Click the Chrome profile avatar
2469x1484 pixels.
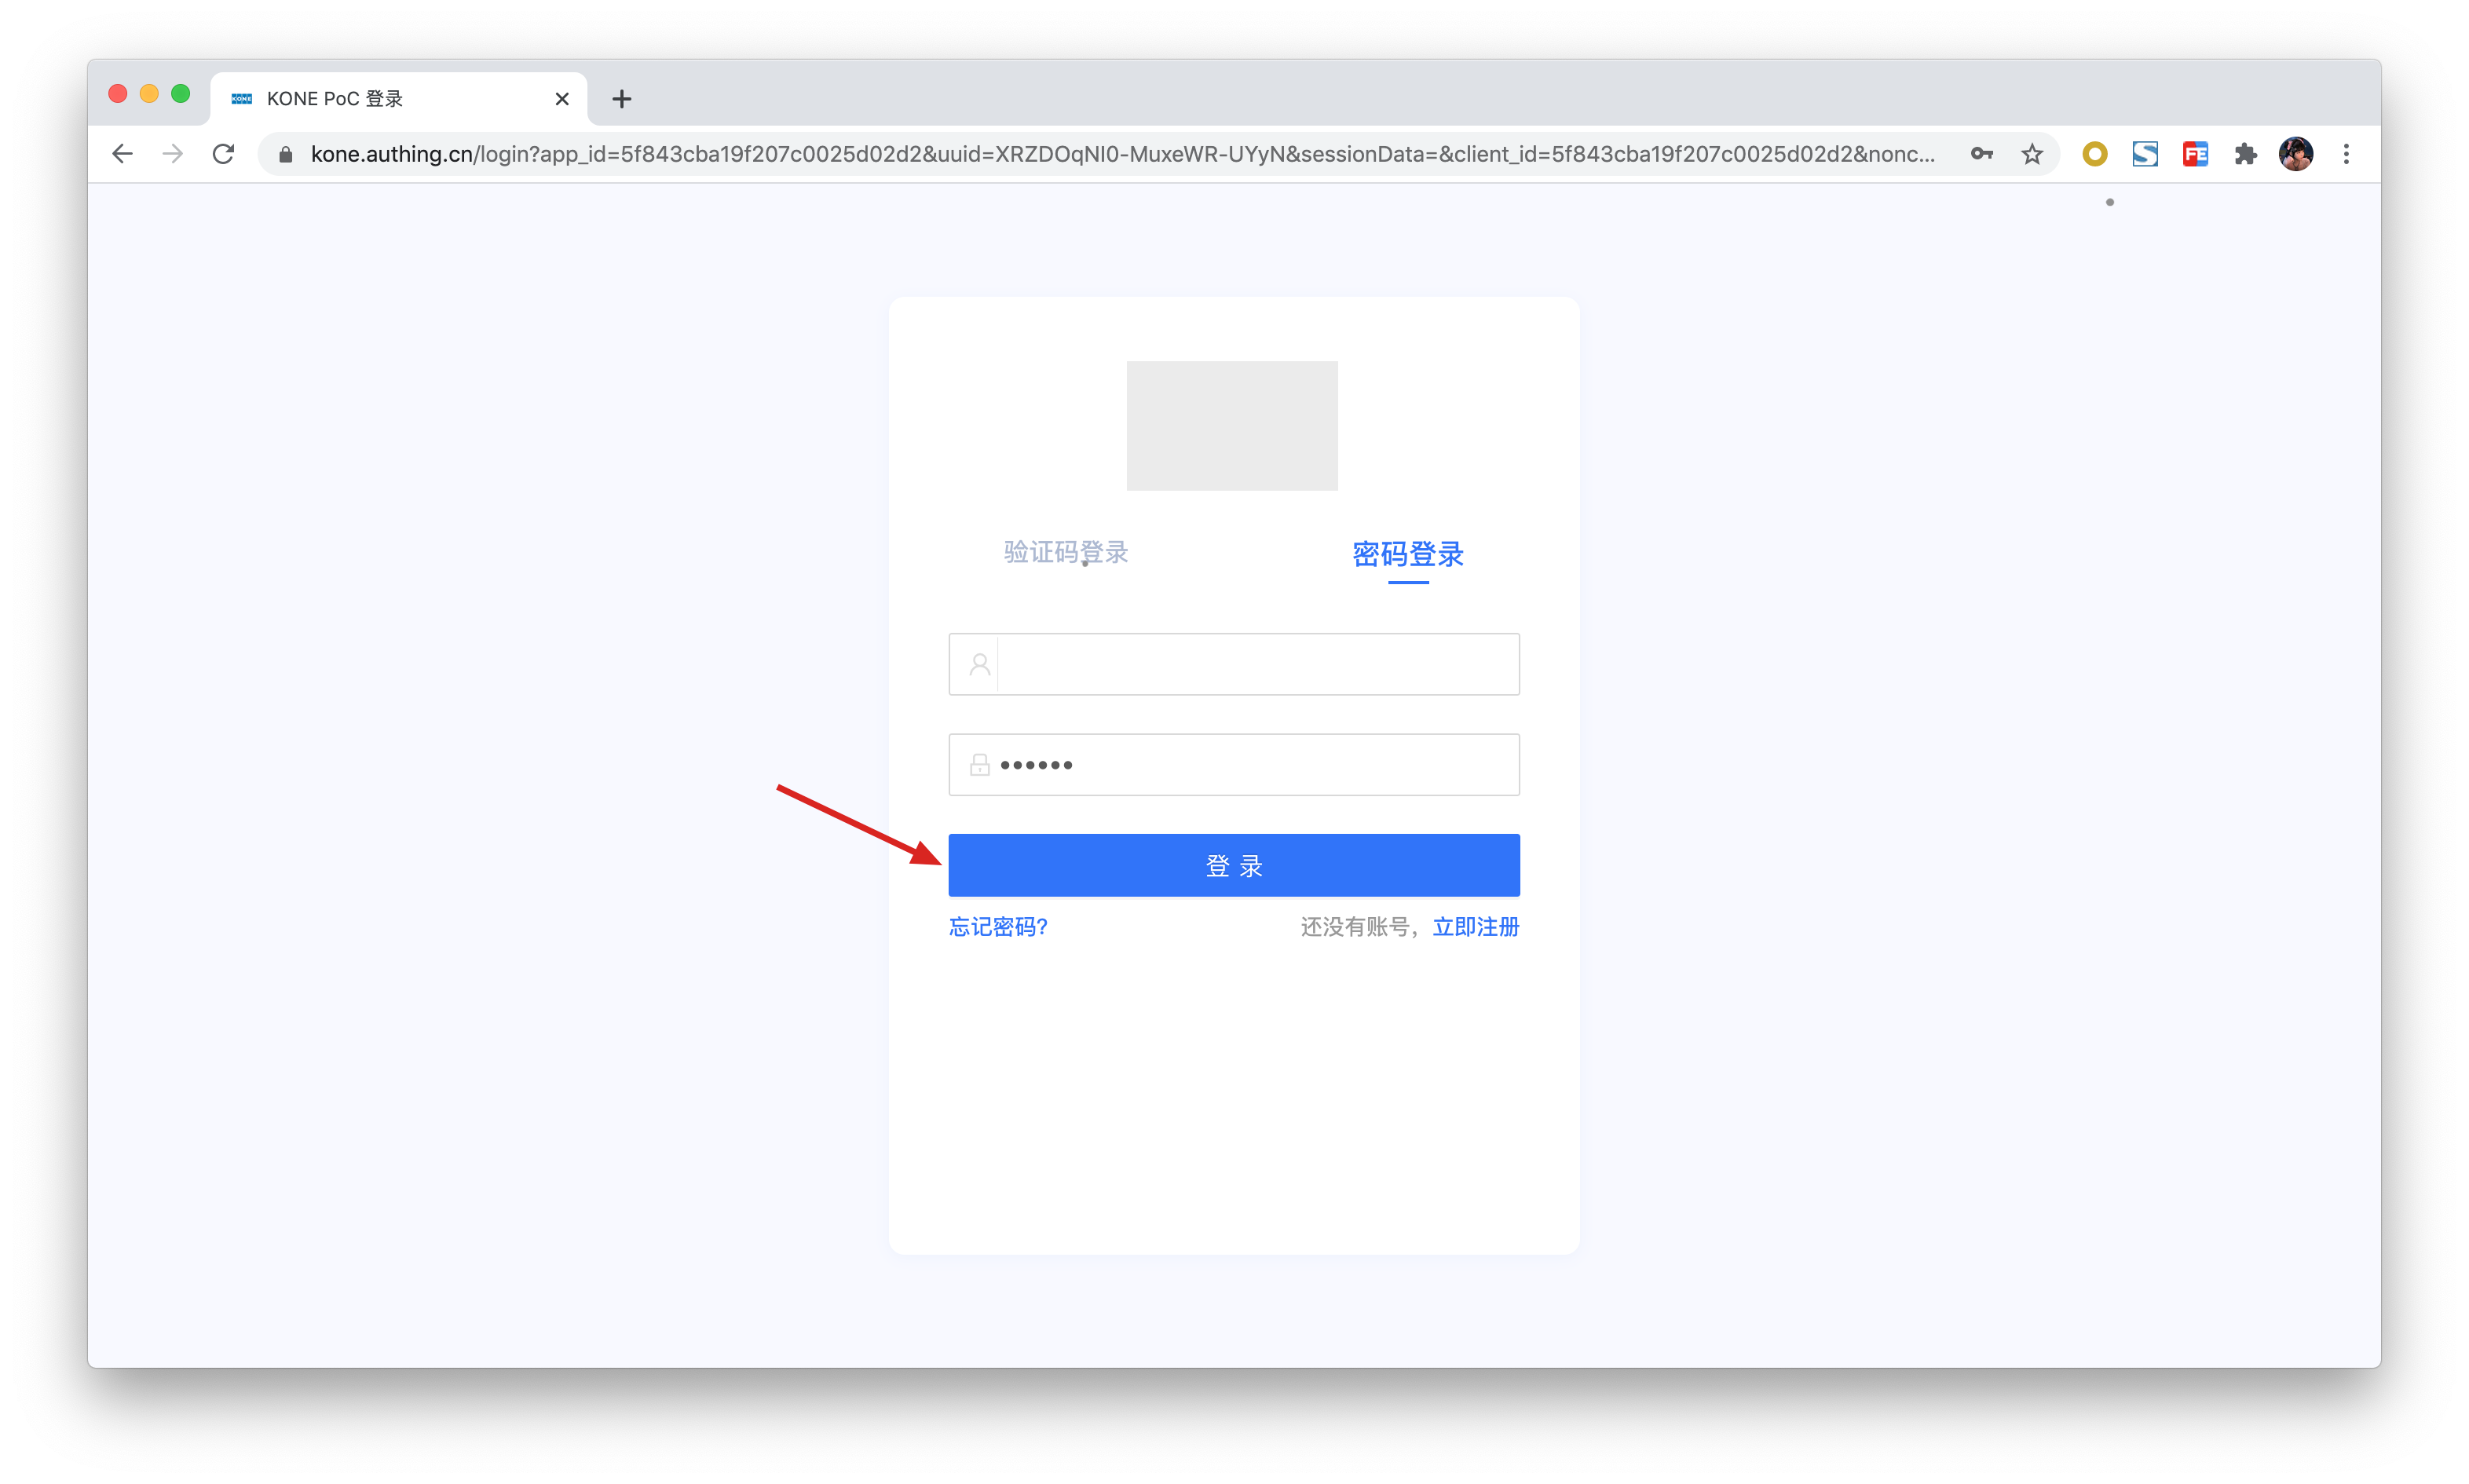(x=2295, y=154)
